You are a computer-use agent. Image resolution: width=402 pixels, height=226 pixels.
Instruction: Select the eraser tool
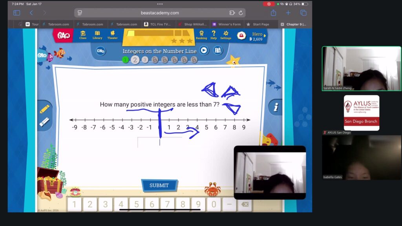click(44, 122)
